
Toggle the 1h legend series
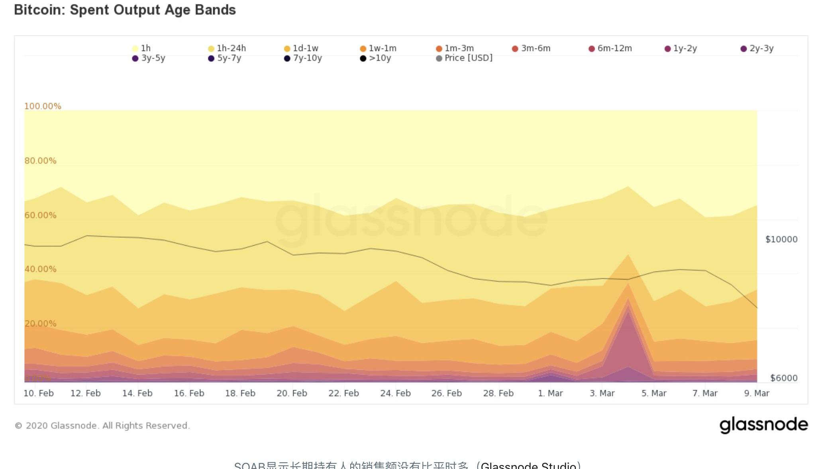141,49
